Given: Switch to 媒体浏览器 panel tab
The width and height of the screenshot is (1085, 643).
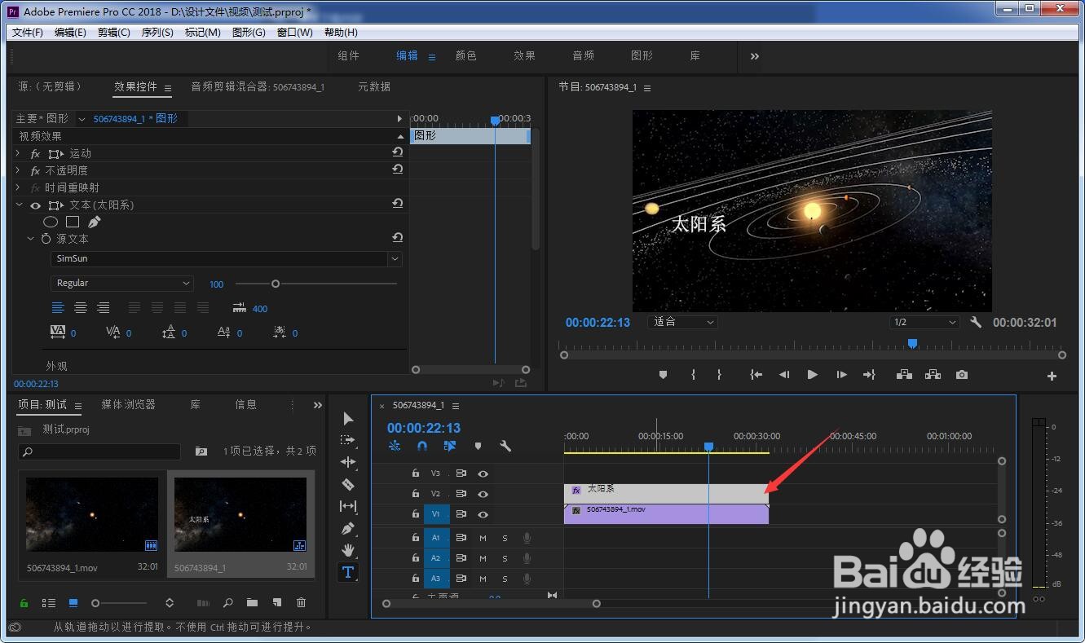Looking at the screenshot, I should click(x=128, y=404).
